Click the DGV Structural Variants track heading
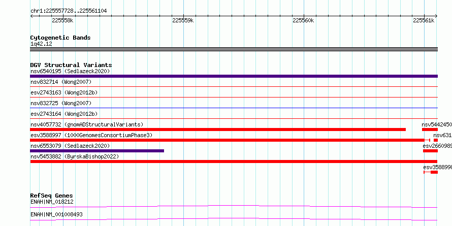The width and height of the screenshot is (452, 226). coord(71,65)
